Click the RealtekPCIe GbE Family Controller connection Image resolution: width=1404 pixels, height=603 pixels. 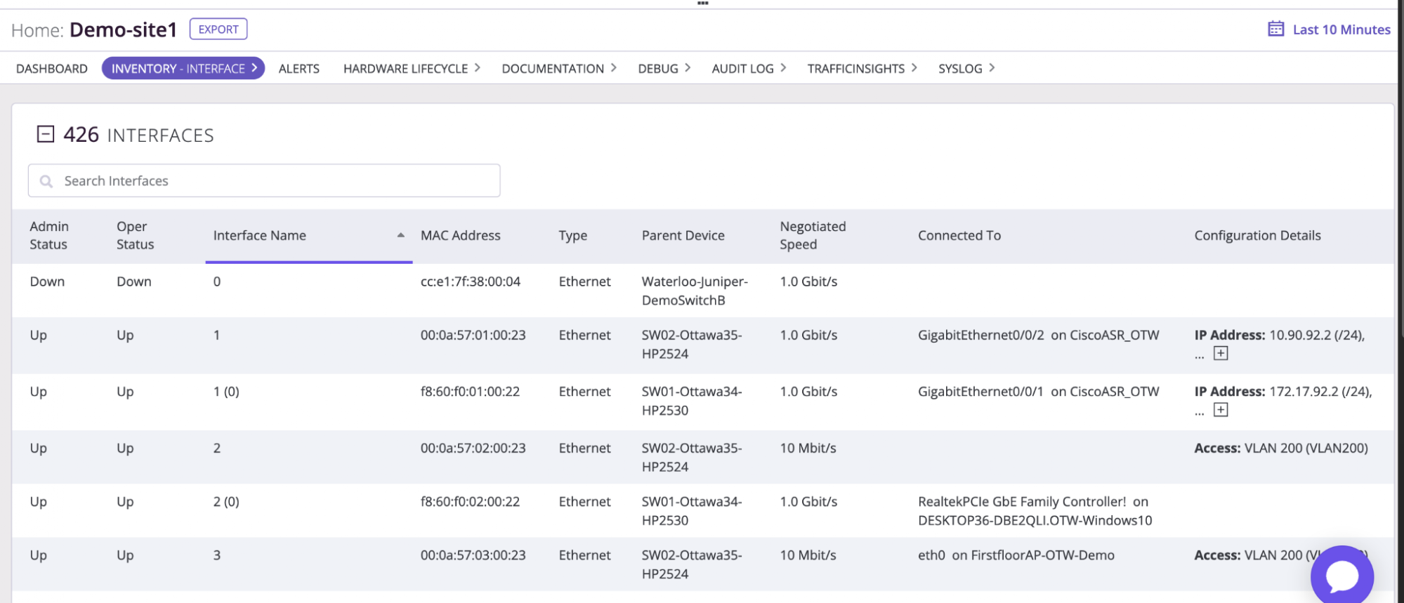pyautogui.click(x=1035, y=510)
